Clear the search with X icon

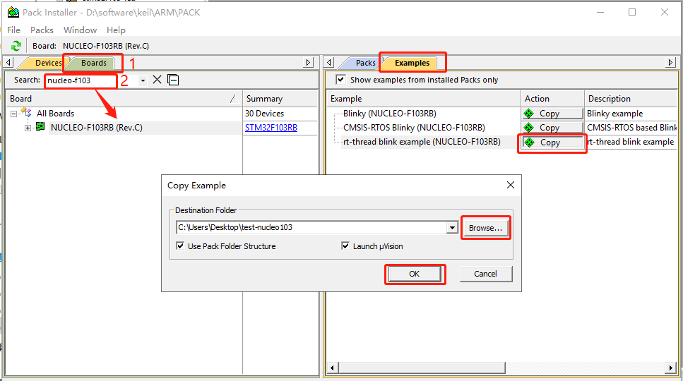coord(158,80)
